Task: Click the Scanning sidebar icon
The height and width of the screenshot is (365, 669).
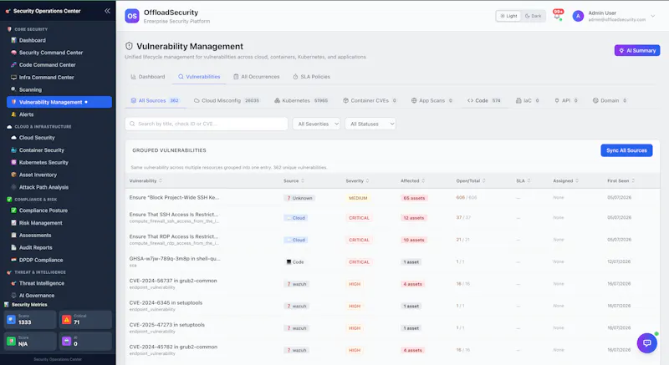Action: pyautogui.click(x=13, y=89)
